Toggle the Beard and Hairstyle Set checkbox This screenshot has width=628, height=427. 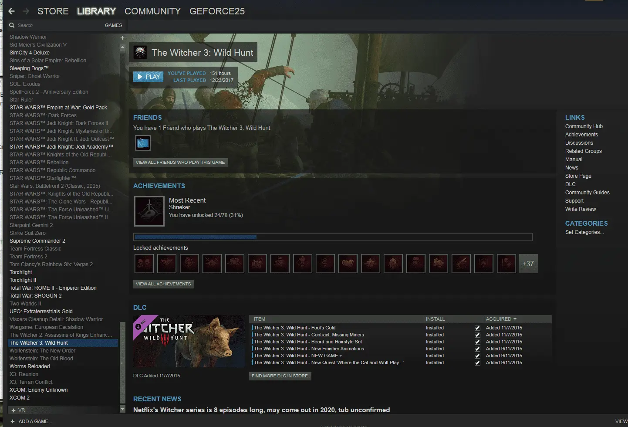(477, 342)
